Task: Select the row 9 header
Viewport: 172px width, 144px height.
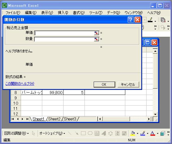Action: point(16,98)
